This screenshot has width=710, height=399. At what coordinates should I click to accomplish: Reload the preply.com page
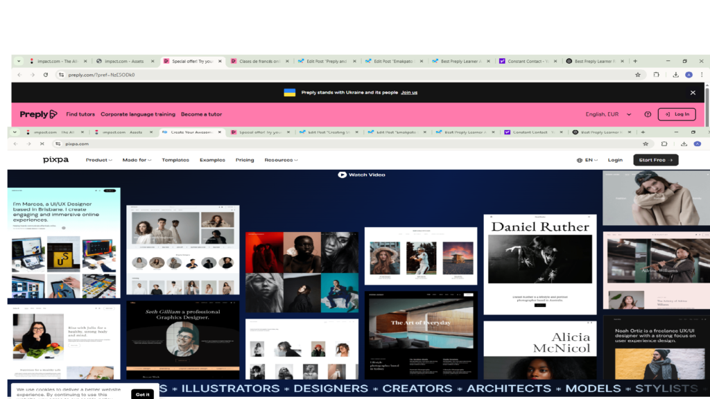(46, 75)
